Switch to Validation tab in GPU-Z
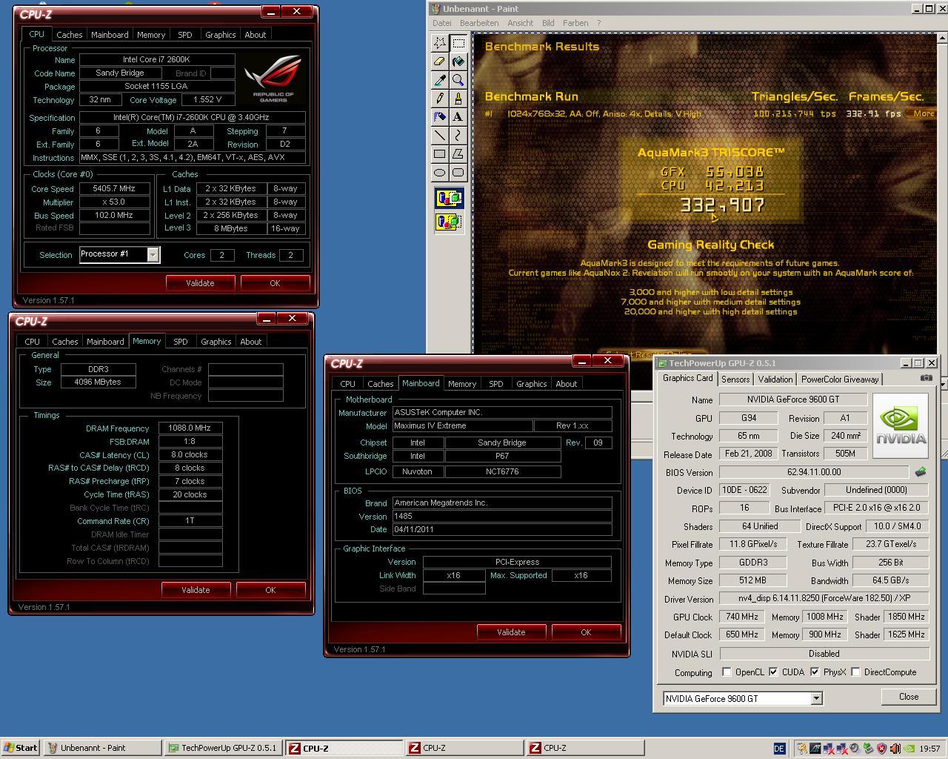 click(775, 379)
